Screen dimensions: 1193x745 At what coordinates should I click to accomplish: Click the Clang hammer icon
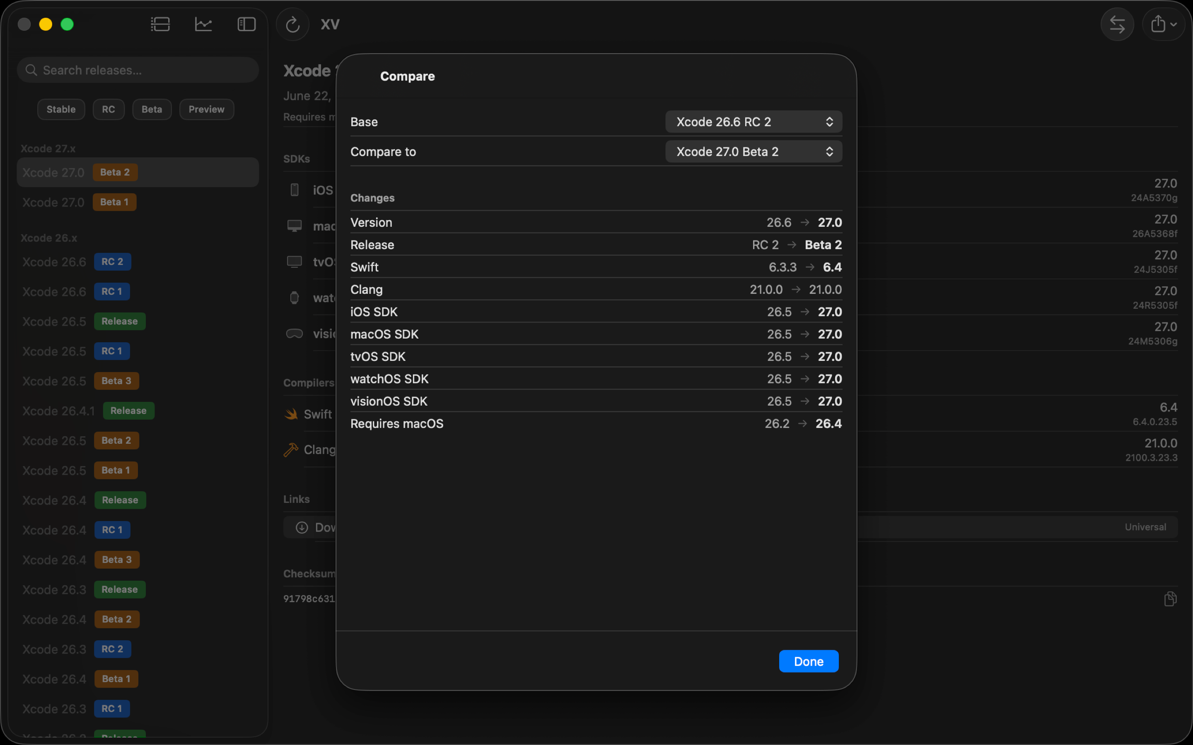(x=291, y=450)
